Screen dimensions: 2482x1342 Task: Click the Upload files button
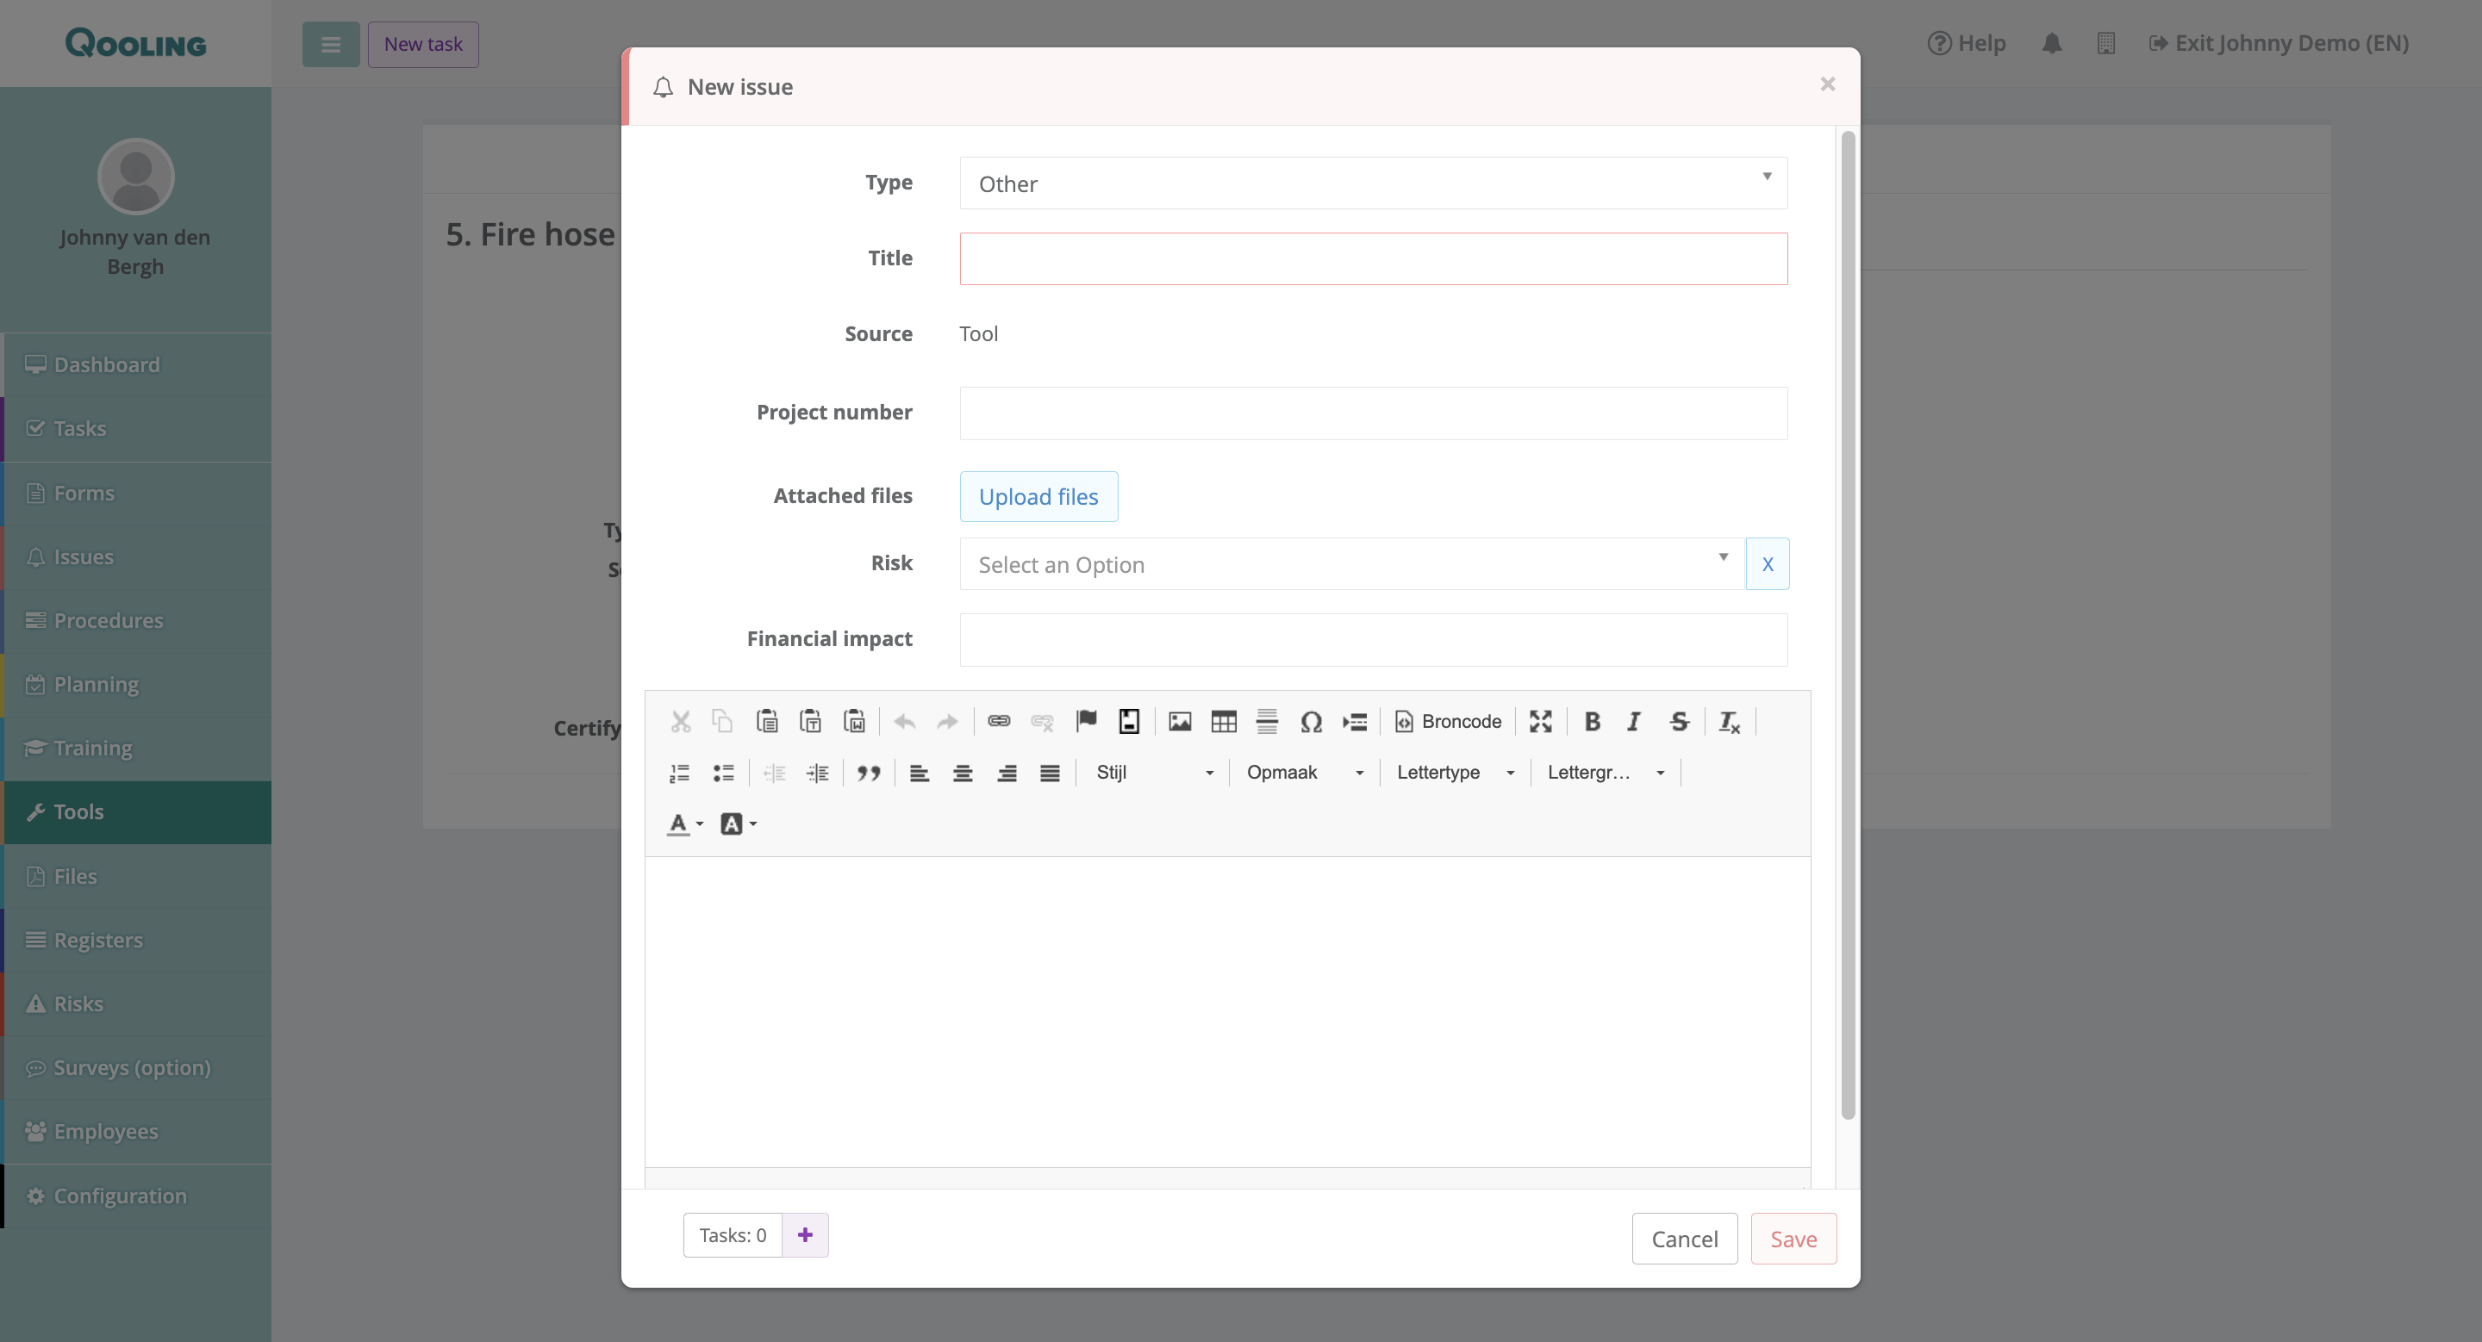[1038, 497]
